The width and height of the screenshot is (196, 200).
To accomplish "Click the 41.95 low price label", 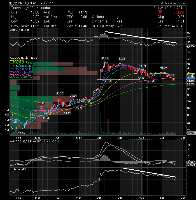I will [108, 81].
